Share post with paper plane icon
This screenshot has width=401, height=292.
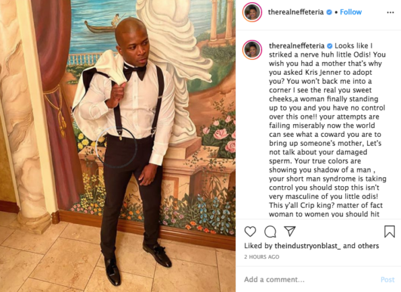click(x=290, y=231)
